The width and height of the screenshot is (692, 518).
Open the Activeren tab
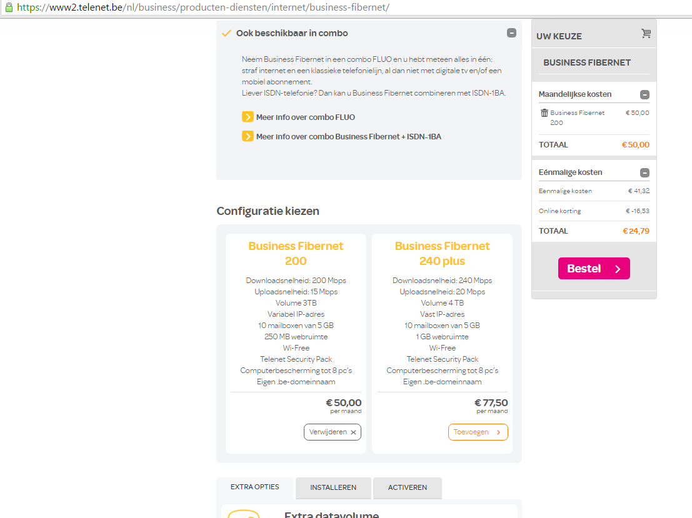click(x=408, y=487)
